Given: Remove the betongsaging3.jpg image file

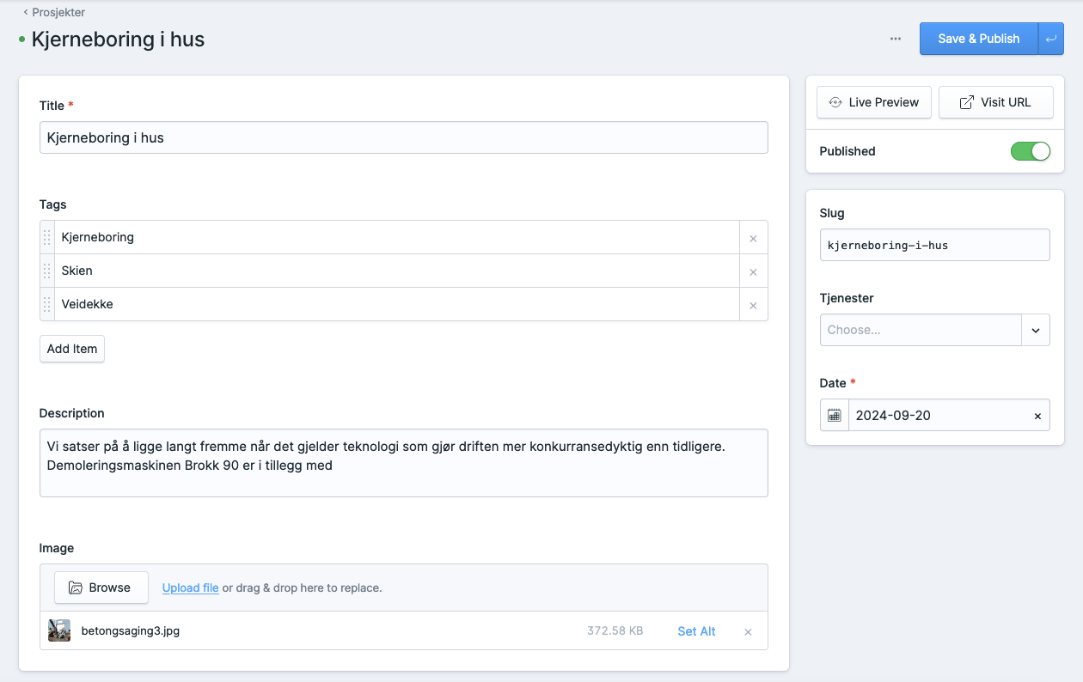Looking at the screenshot, I should pos(748,632).
